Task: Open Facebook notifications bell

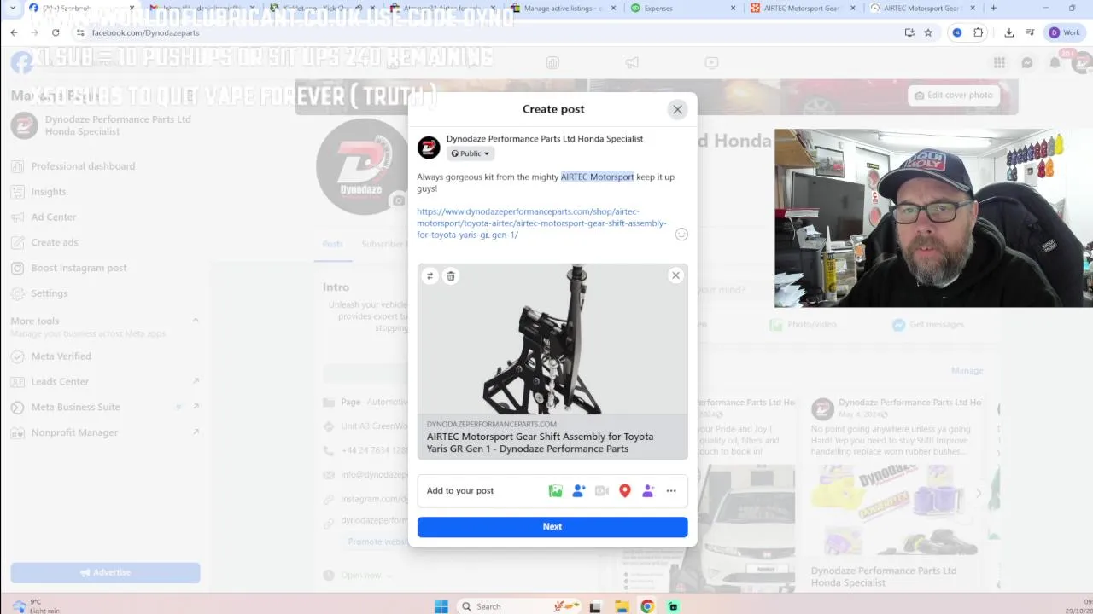Action: [1055, 62]
